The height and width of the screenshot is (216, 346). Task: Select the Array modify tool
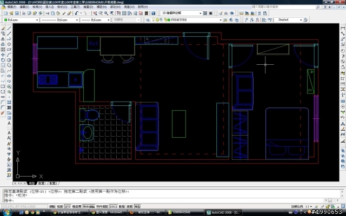pos(3,49)
